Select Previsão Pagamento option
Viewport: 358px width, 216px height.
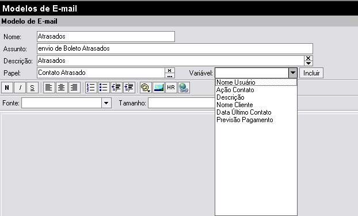click(256, 120)
